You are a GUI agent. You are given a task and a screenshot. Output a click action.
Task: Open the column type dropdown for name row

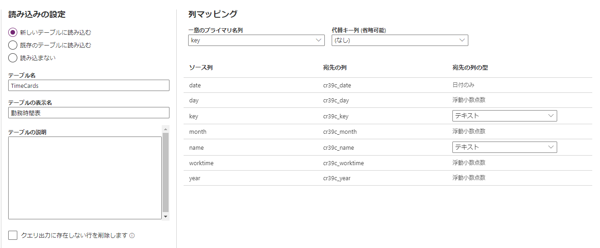(x=504, y=147)
